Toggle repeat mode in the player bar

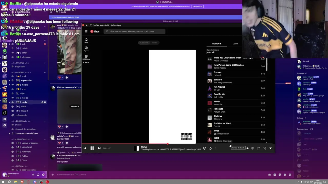click(259, 148)
